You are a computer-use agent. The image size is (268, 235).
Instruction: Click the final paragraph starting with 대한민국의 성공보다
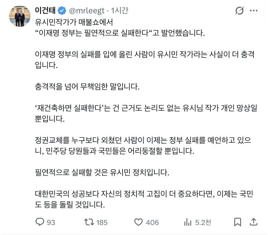[144, 199]
